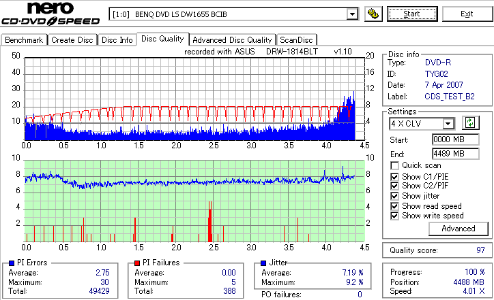Click PI Errors average value 2.75

[x=102, y=273]
